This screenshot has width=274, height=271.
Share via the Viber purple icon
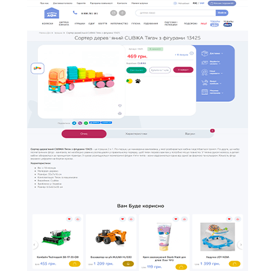pos(80,123)
